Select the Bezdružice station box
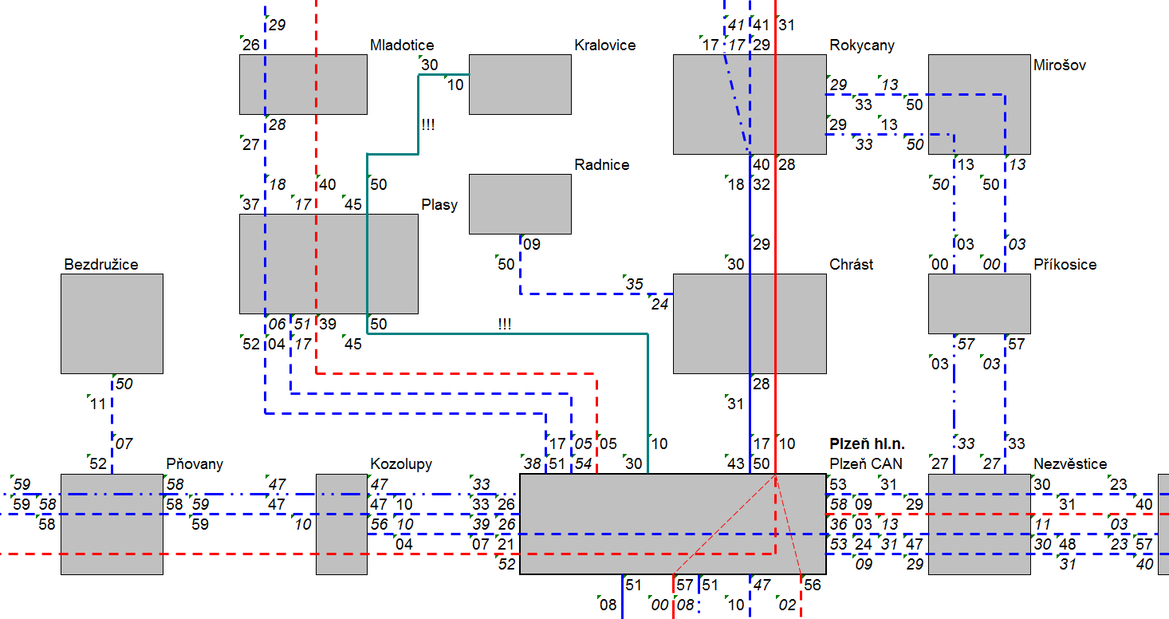 (112, 324)
